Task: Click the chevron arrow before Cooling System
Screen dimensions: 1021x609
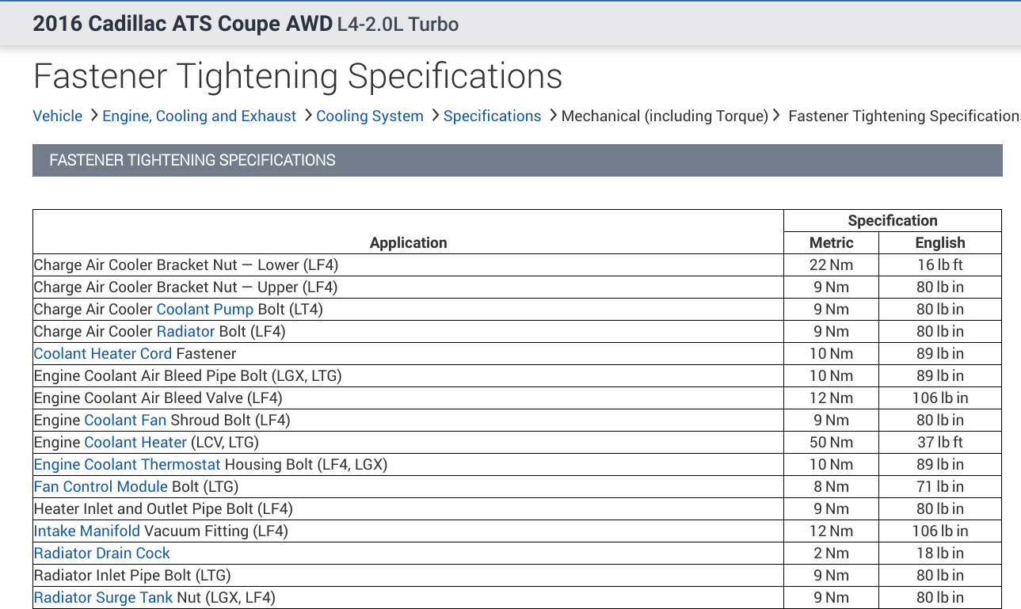Action: pyautogui.click(x=307, y=116)
